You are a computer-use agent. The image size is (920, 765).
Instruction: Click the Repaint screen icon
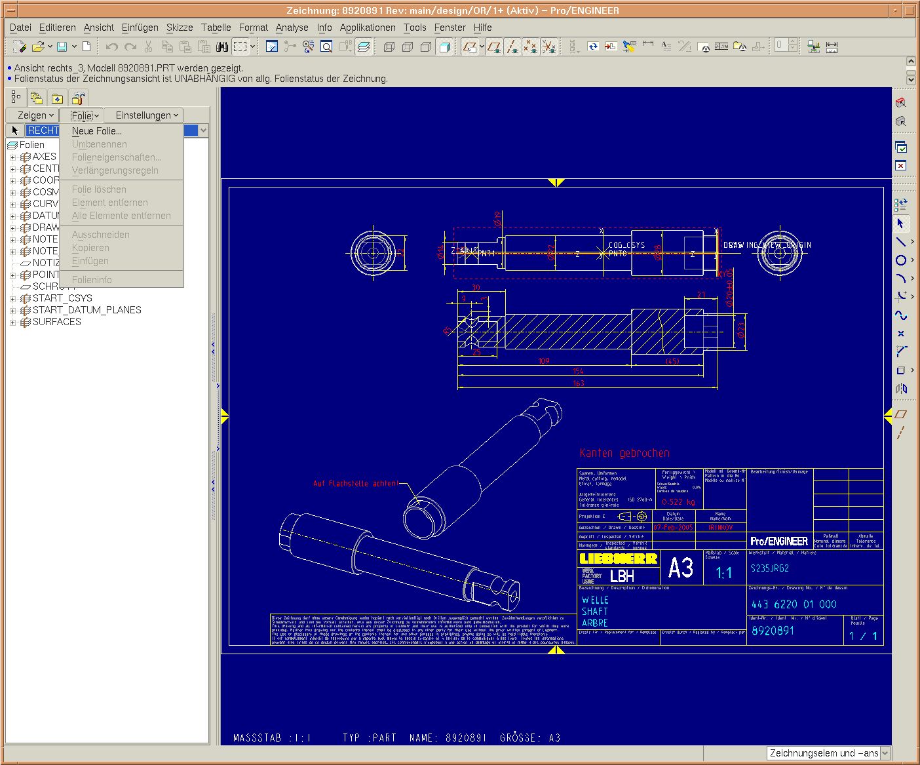point(272,47)
